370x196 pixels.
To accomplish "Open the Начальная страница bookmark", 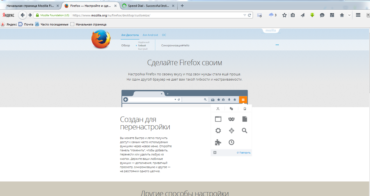I will pyautogui.click(x=89, y=24).
